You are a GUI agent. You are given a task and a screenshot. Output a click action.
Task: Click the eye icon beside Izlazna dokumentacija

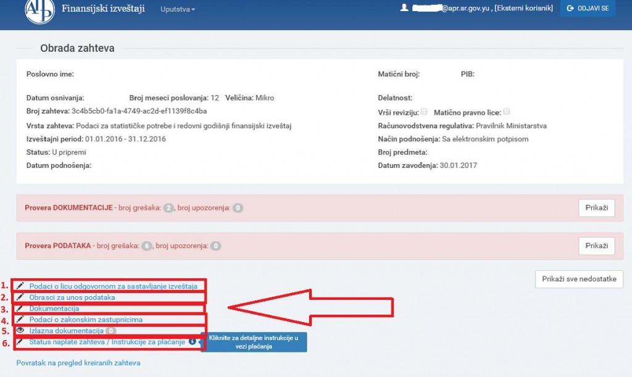(x=20, y=330)
